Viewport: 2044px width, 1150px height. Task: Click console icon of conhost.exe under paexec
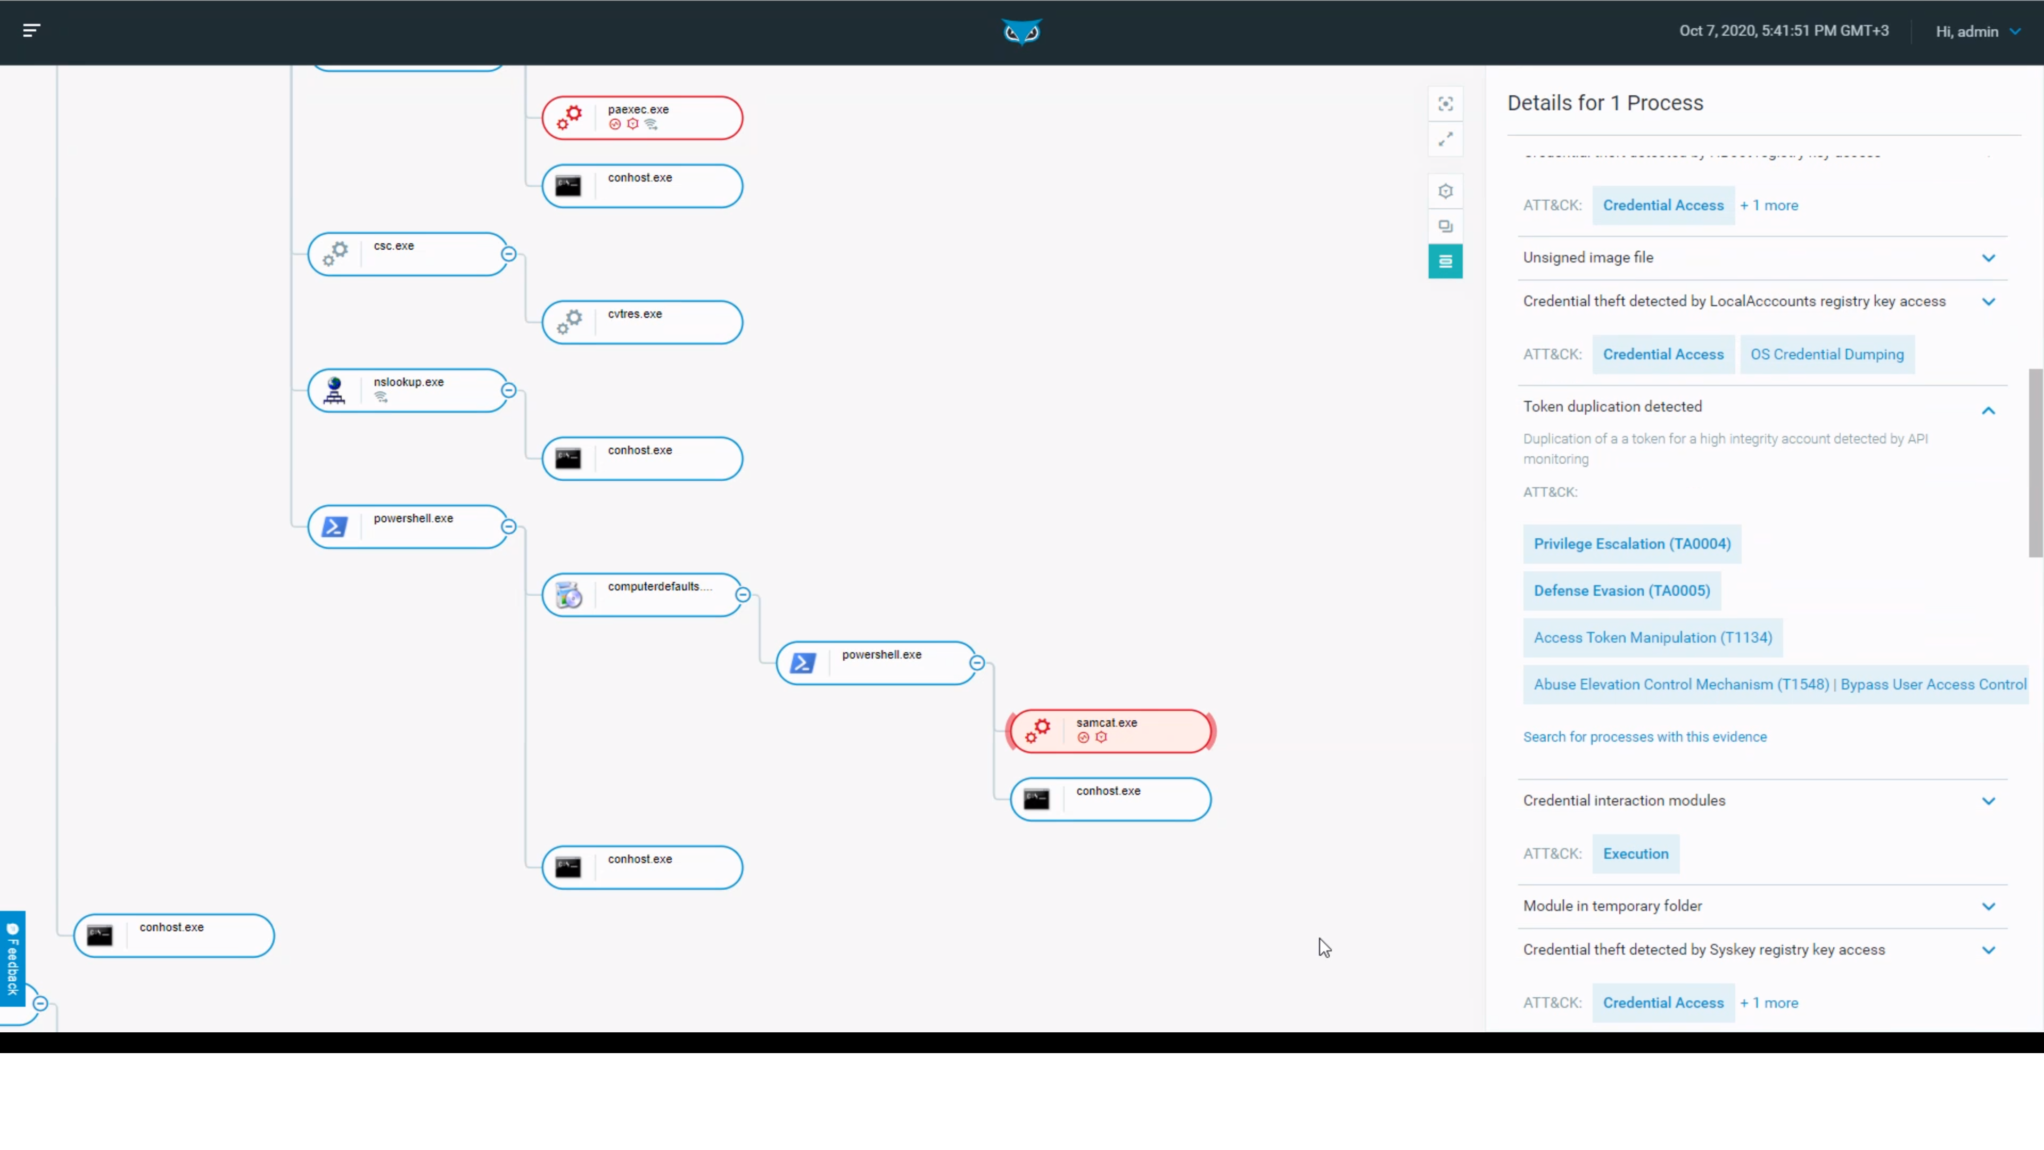(568, 186)
